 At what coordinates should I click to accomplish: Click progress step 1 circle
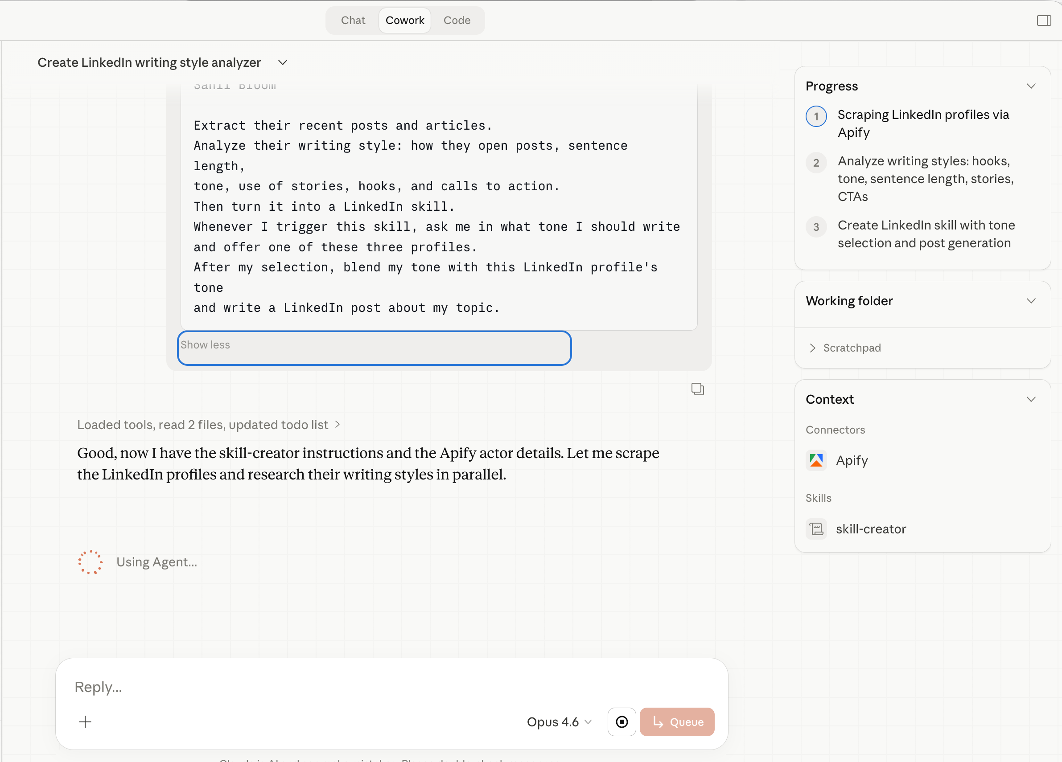click(x=816, y=117)
